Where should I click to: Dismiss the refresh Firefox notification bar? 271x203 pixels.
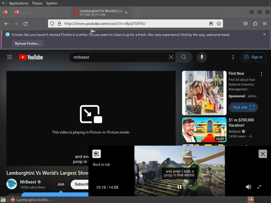pos(264,34)
